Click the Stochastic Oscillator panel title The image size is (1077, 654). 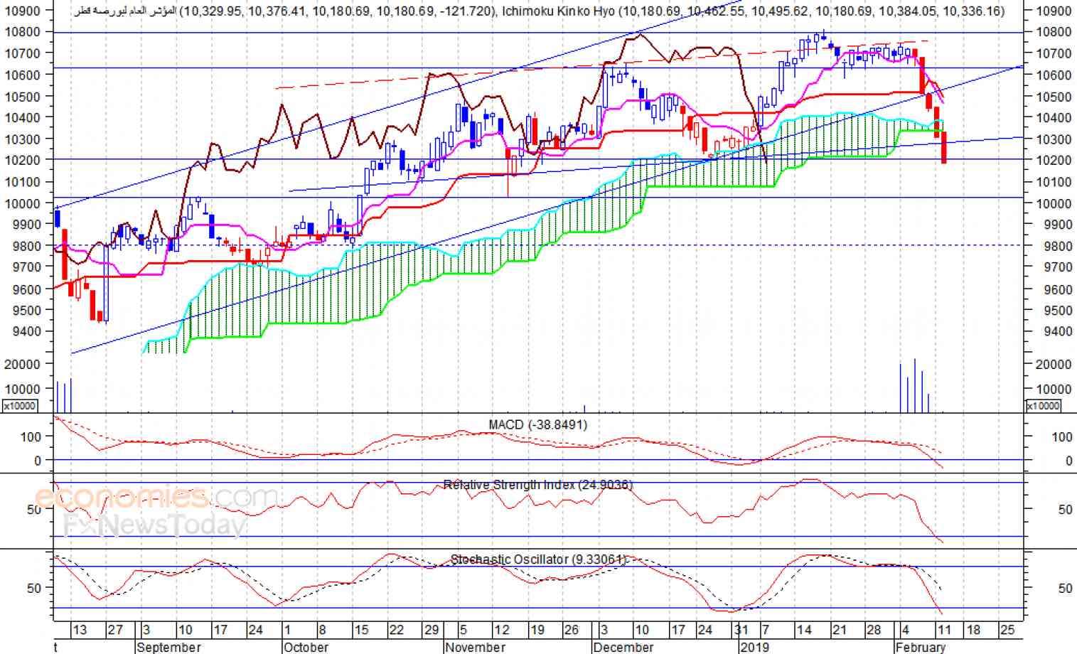tap(537, 559)
